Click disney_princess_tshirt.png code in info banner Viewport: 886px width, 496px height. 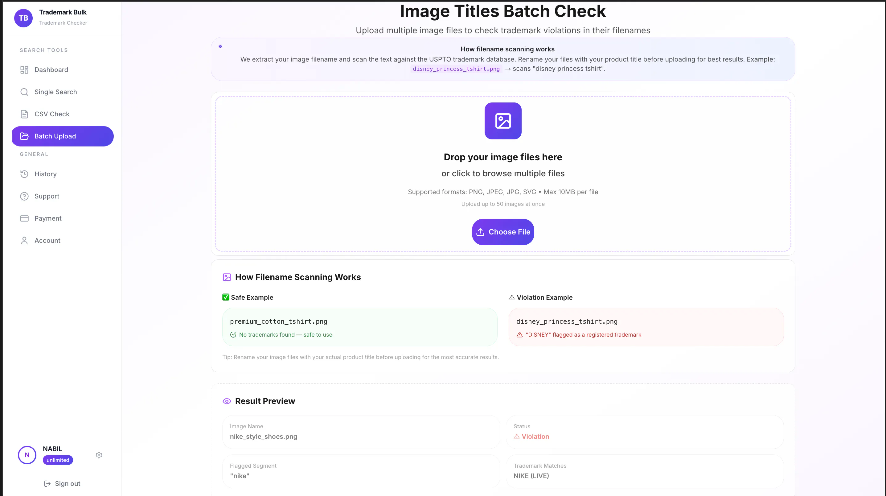click(456, 69)
